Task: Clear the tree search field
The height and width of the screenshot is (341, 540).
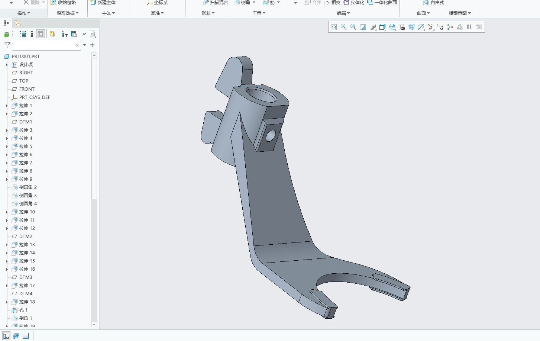Action: (x=77, y=45)
